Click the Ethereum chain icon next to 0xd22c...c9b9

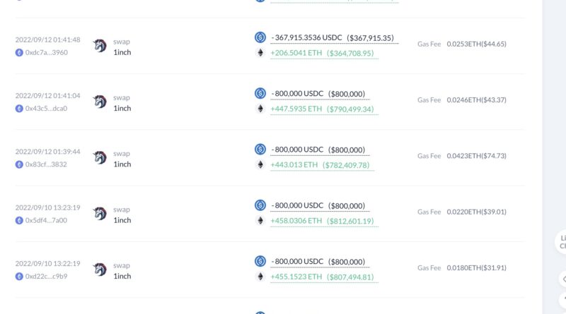pos(19,276)
